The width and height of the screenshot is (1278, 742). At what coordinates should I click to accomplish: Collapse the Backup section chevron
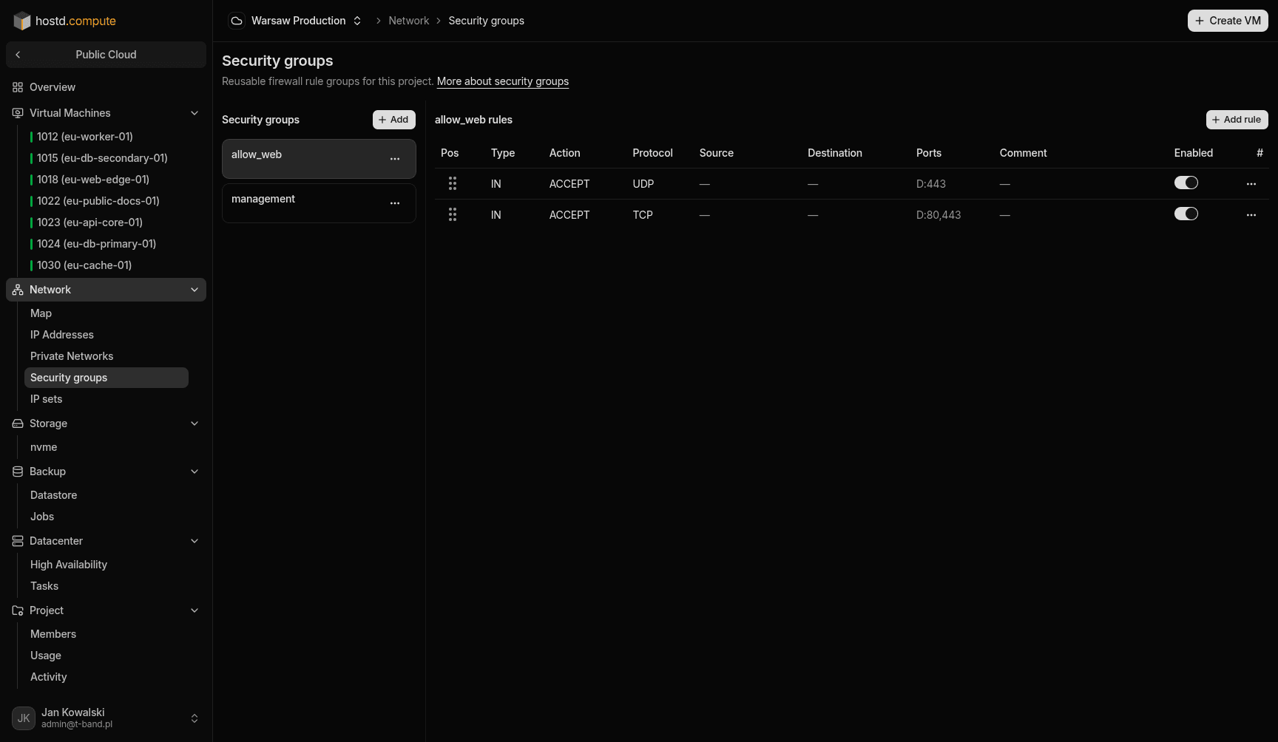click(x=195, y=472)
